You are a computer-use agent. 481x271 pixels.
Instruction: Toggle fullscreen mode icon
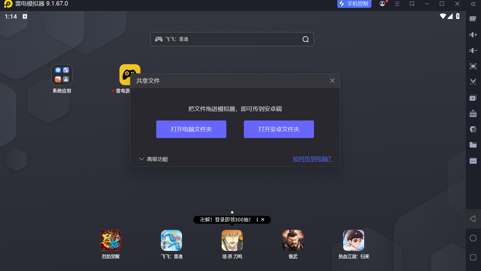[x=473, y=66]
